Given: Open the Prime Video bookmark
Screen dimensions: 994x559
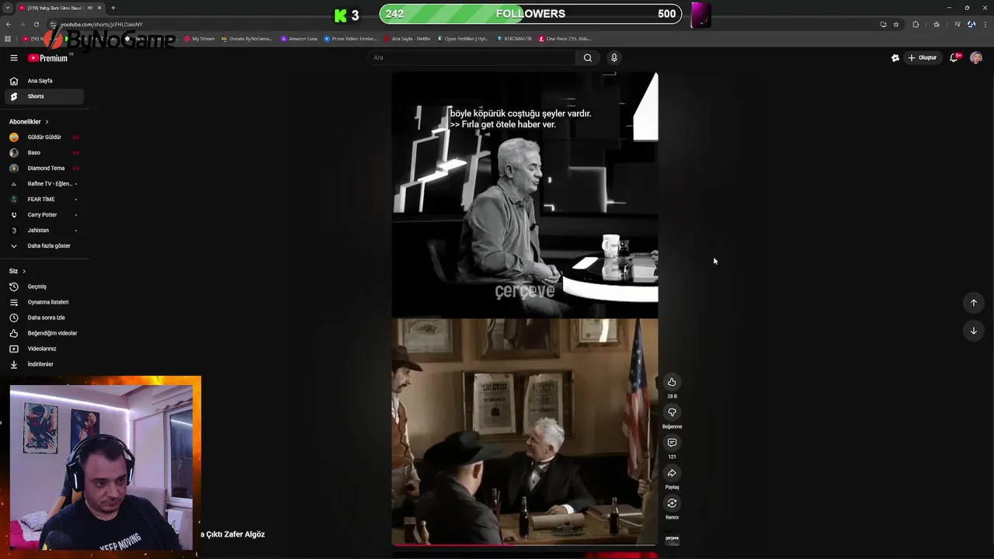Looking at the screenshot, I should 350,39.
